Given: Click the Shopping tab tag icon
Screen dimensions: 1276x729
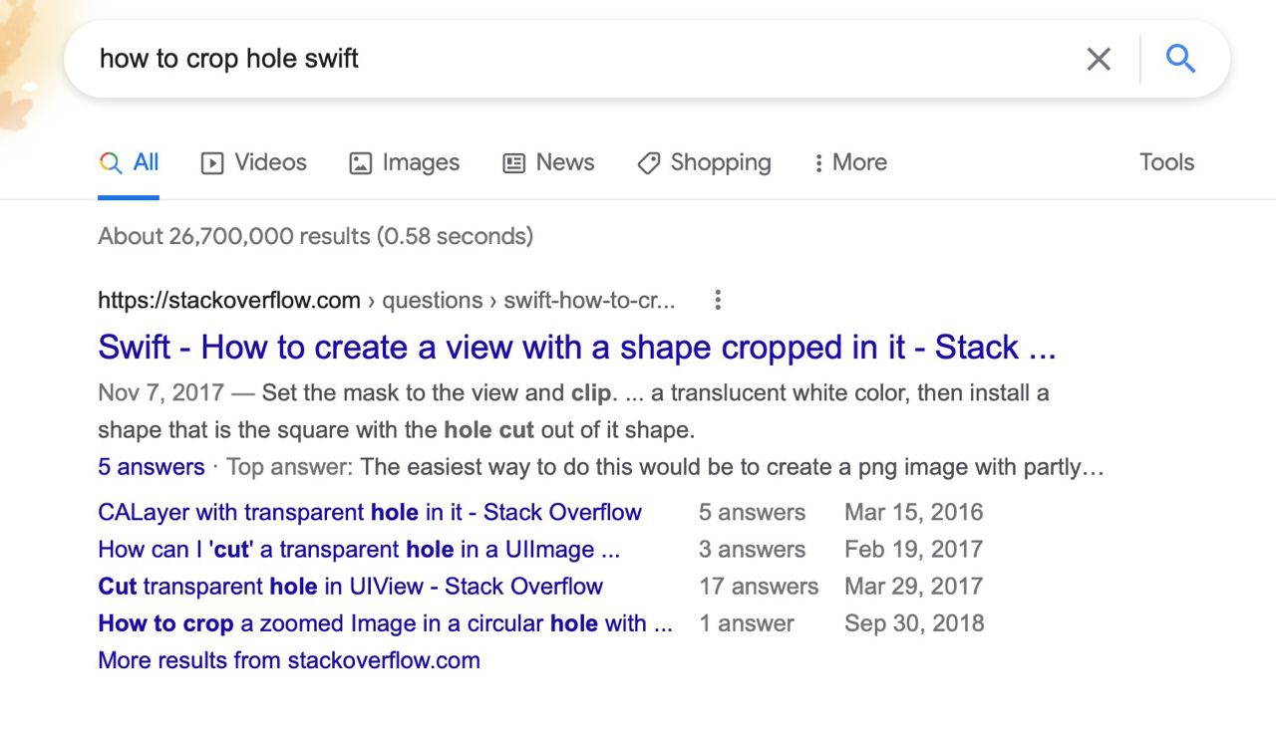Looking at the screenshot, I should point(649,163).
